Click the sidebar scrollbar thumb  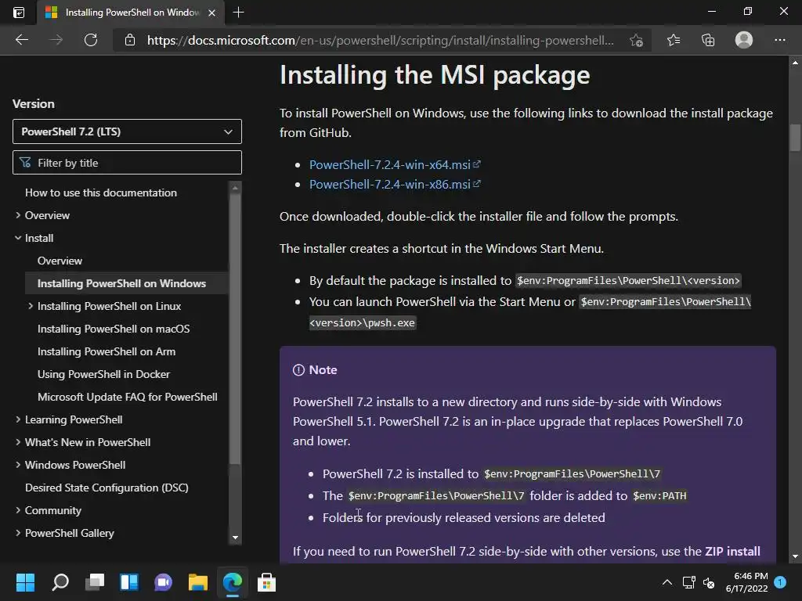point(235,329)
